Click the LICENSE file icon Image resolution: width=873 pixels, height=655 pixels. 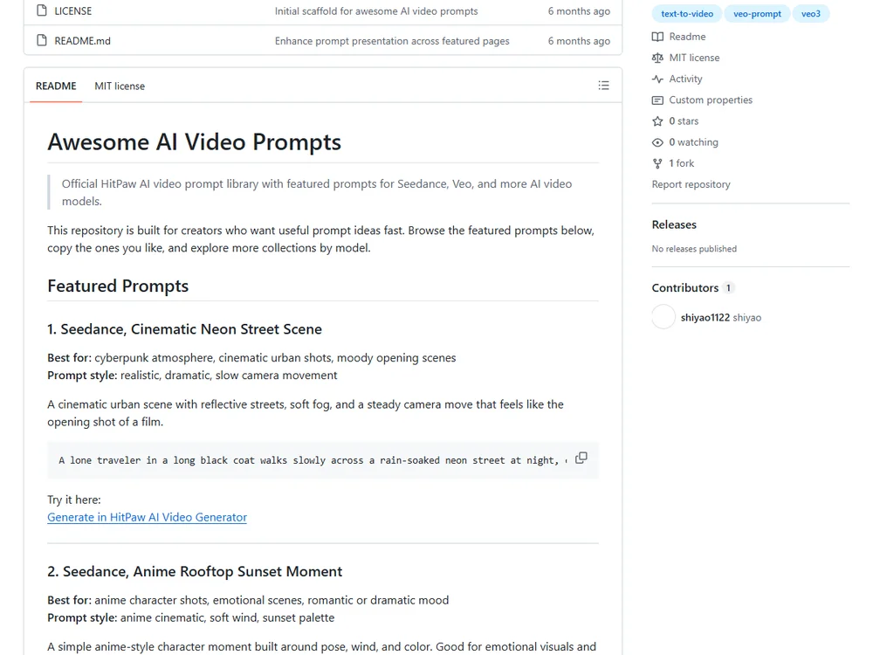tap(42, 10)
